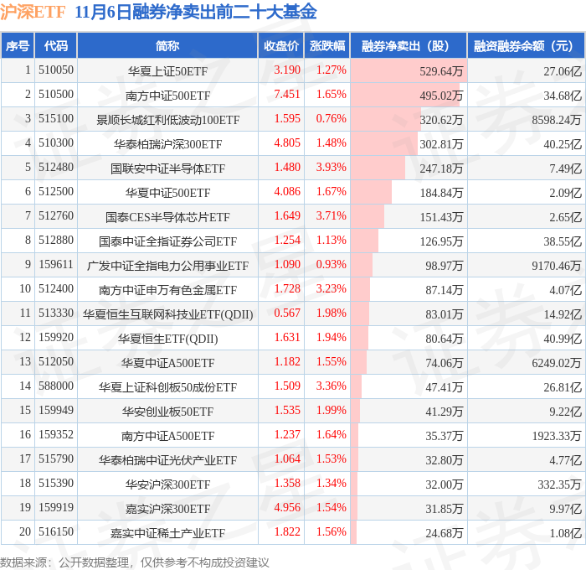
Task: Click the 融资融券余额（元） column header
Action: click(526, 45)
